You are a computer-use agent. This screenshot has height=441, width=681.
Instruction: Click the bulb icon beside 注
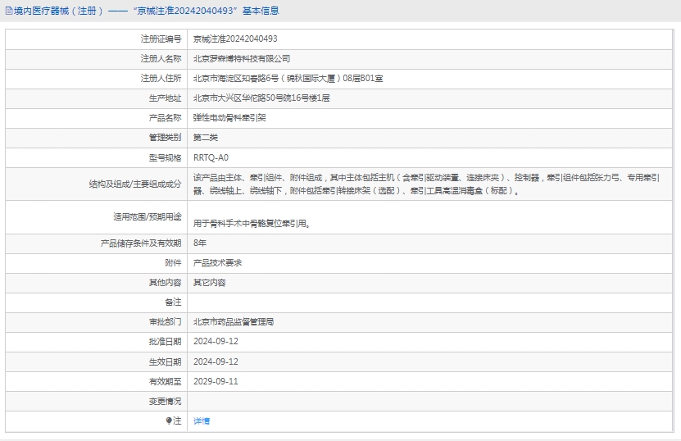170,421
